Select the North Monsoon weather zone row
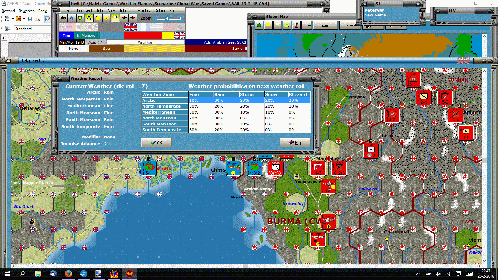The width and height of the screenshot is (498, 280). (226, 118)
